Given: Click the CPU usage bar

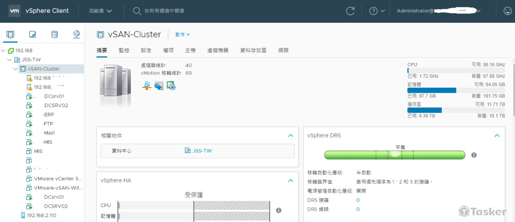Looking at the screenshot, I should [x=456, y=71].
